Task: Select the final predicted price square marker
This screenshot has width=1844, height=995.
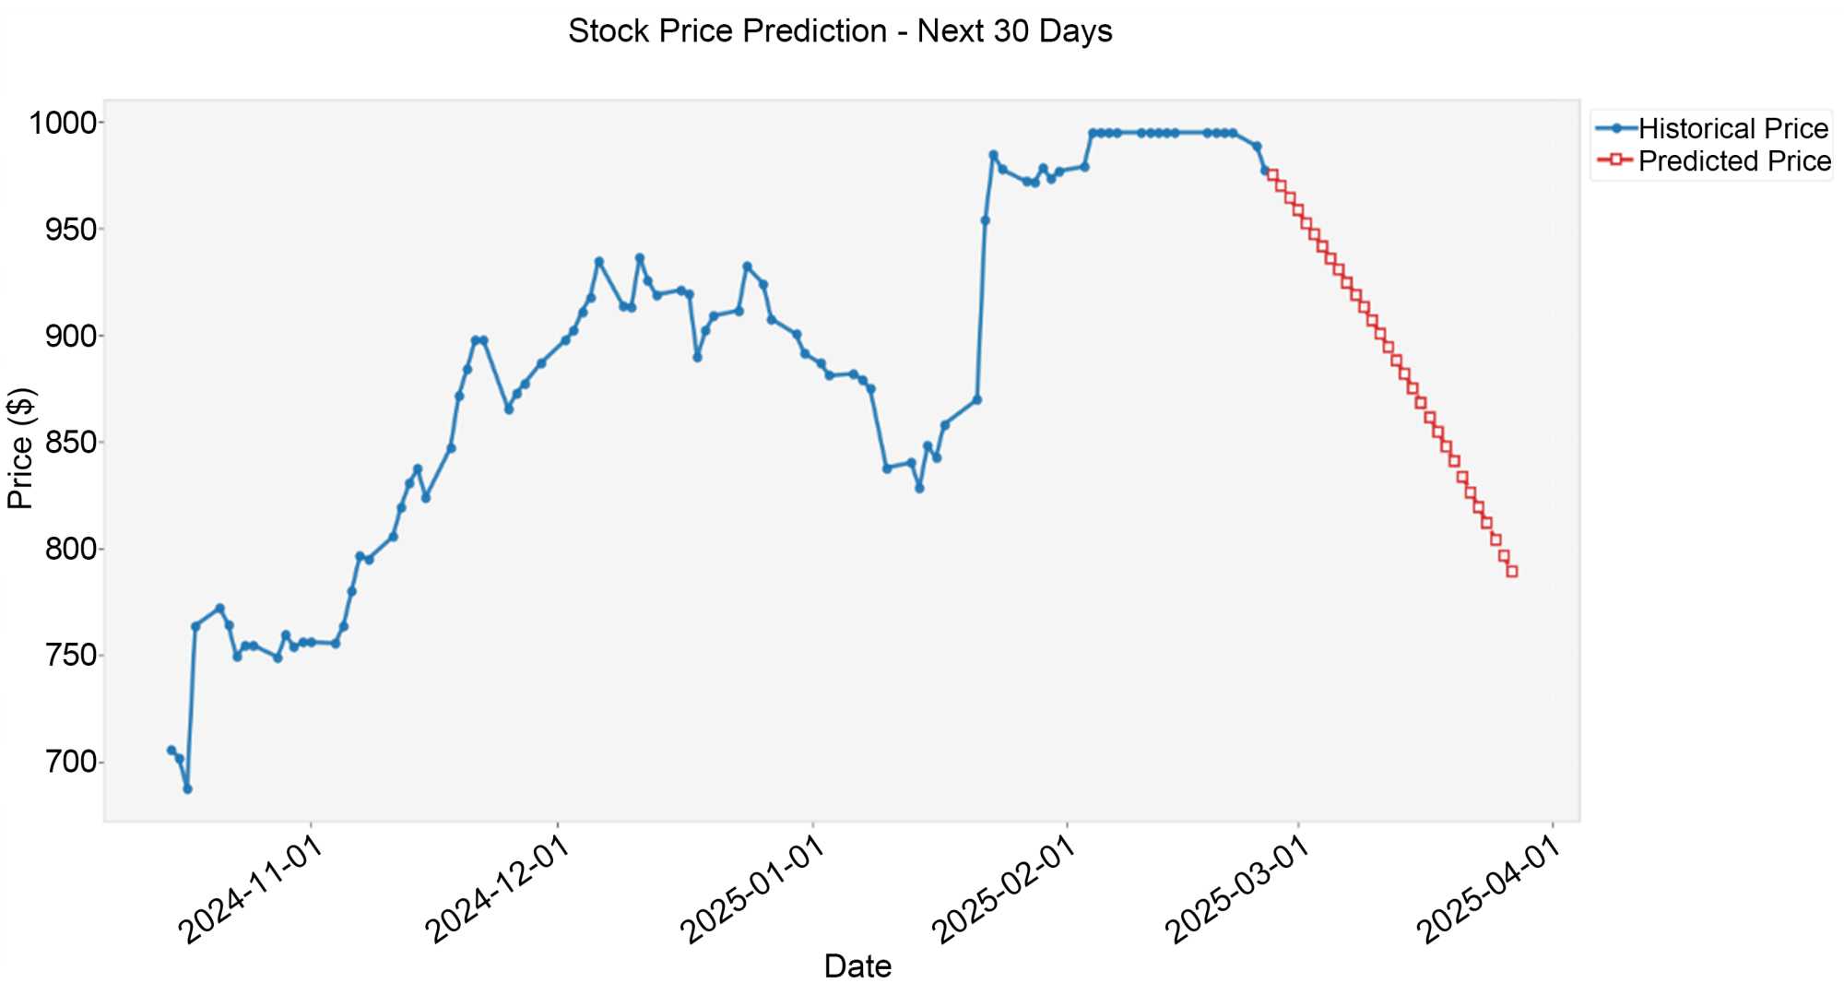Action: [1512, 572]
